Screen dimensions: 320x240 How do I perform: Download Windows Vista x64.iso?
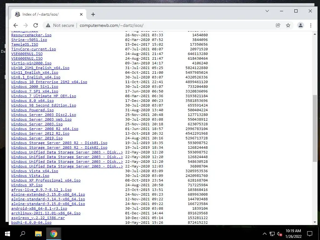pyautogui.click(x=34, y=171)
